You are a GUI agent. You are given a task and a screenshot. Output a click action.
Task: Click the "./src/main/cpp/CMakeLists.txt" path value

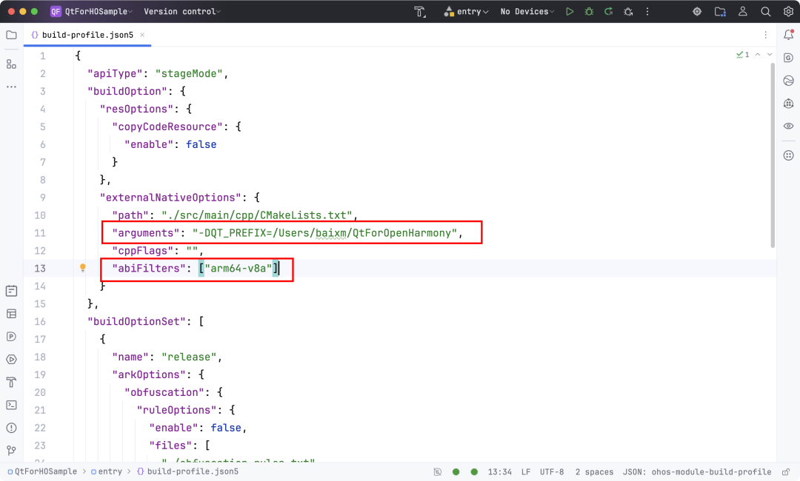256,215
